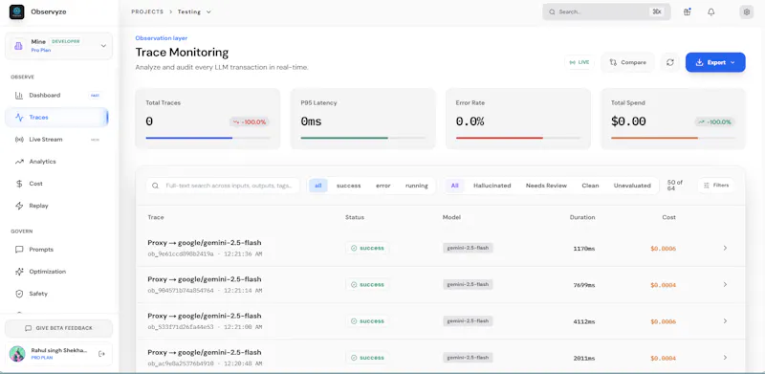Click the -100.0% badge in Total Traces
The width and height of the screenshot is (765, 374).
click(250, 122)
